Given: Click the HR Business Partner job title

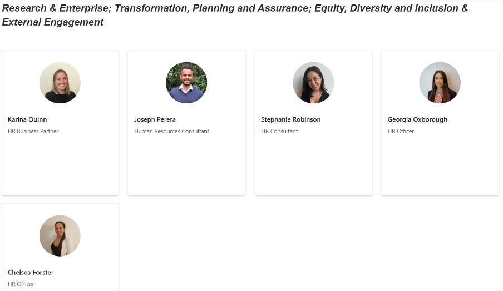Looking at the screenshot, I should pyautogui.click(x=33, y=132).
